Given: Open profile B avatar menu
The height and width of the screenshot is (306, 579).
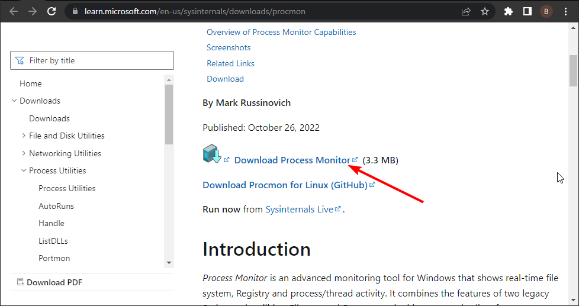Looking at the screenshot, I should 546,11.
